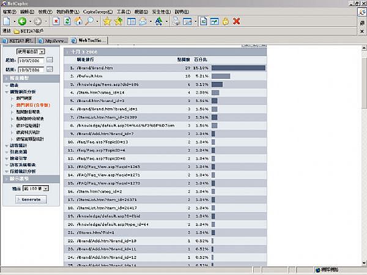Image resolution: width=367 pixels, height=275 pixels.
Task: Click the window edit icon after the printer
Action: click(x=187, y=21)
